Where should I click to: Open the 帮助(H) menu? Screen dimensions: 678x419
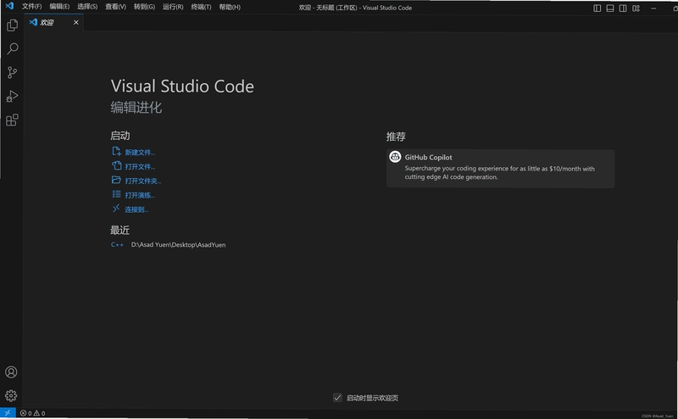click(x=230, y=7)
